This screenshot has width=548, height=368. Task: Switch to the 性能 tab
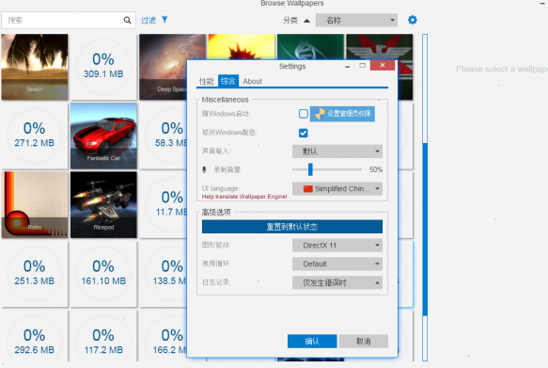tap(206, 81)
